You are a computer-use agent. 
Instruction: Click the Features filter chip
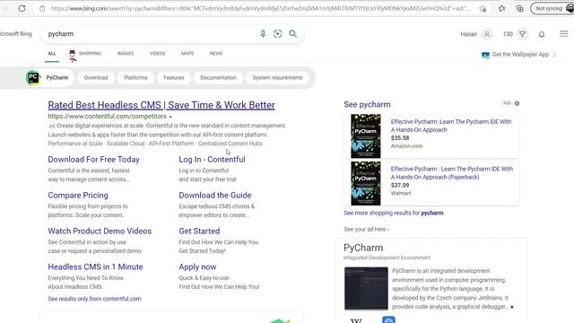[x=174, y=78]
